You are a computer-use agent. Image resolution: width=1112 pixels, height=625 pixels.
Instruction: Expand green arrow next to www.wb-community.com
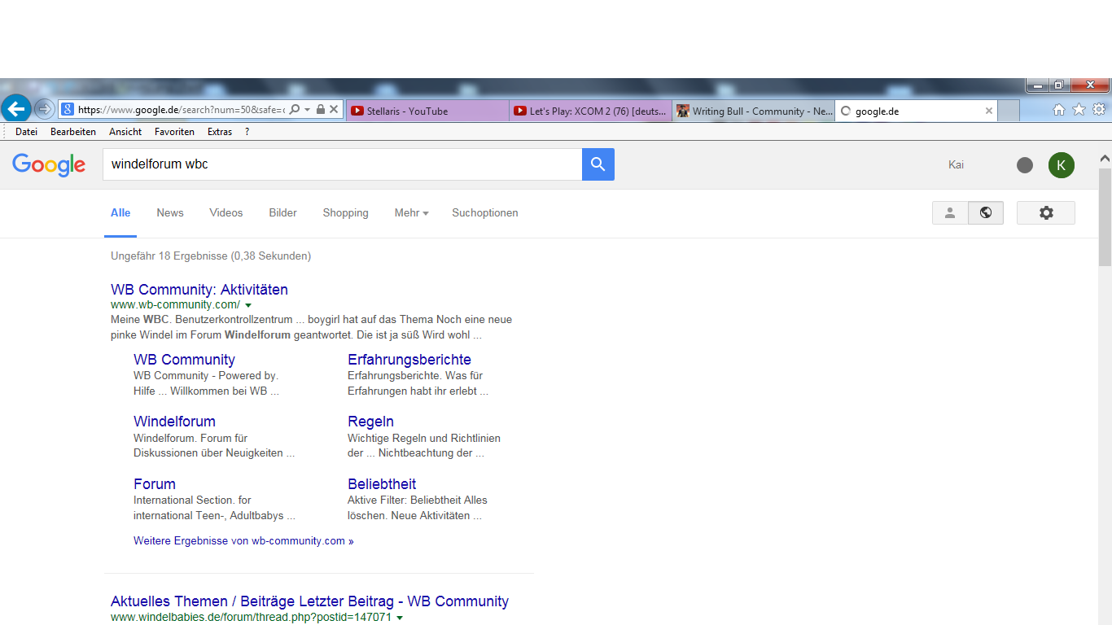point(248,305)
